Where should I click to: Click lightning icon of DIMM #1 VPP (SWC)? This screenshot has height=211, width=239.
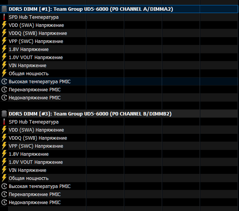point(4,41)
